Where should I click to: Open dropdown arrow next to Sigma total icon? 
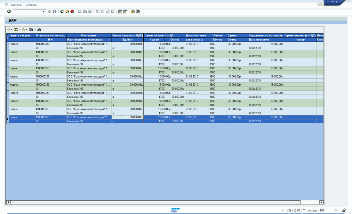pos(19,30)
